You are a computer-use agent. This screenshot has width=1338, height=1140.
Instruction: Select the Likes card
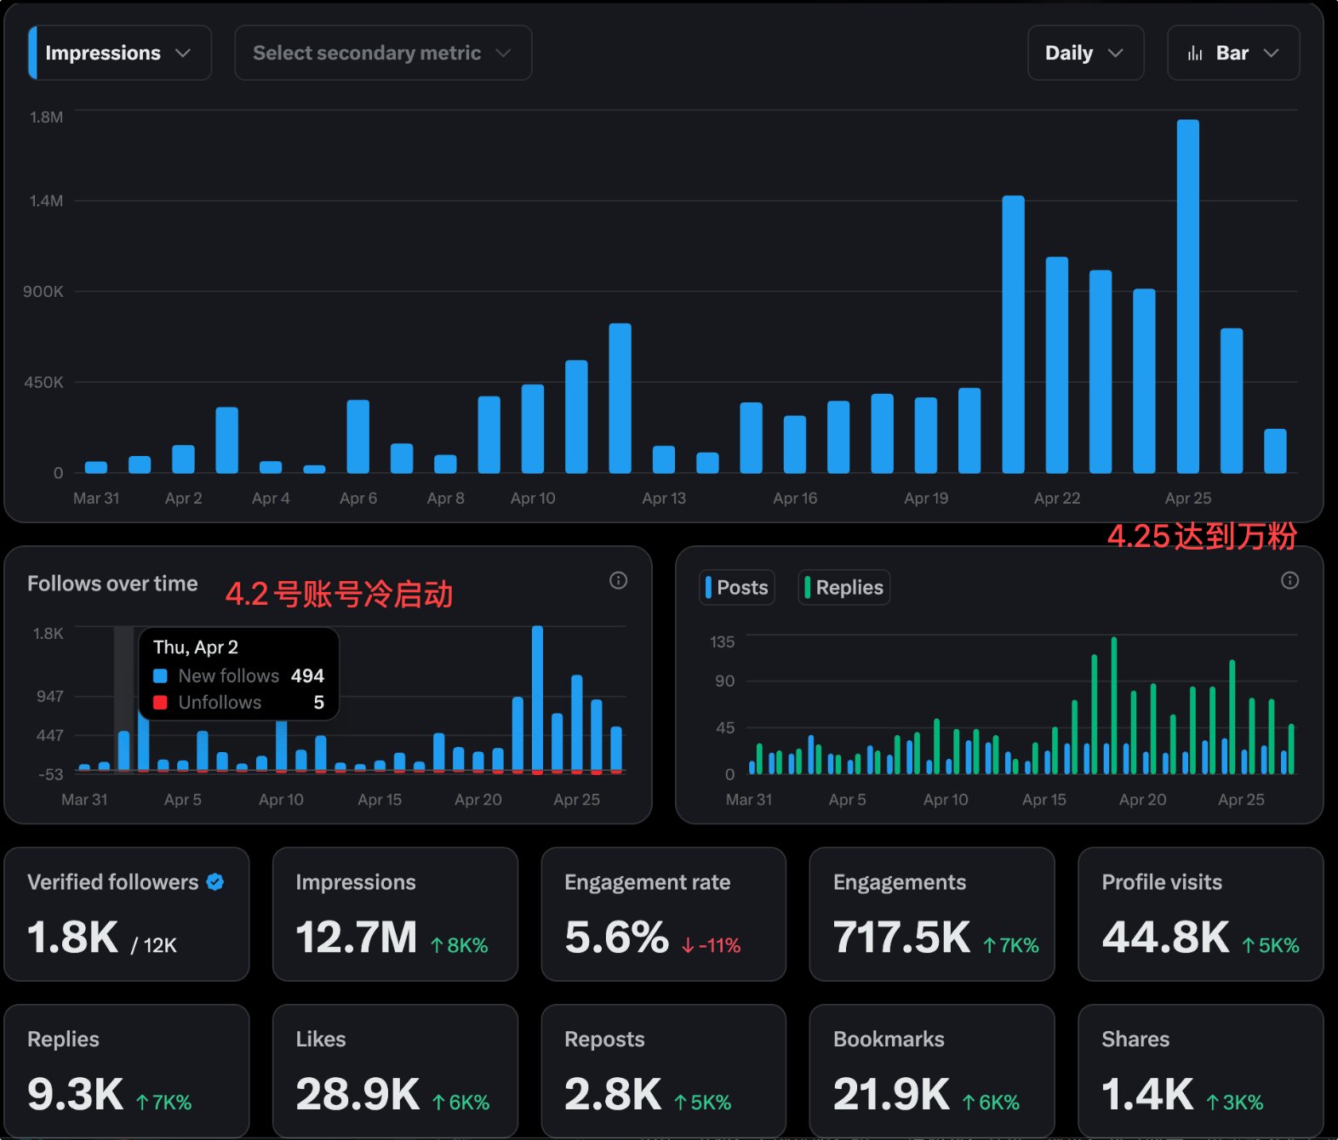395,1071
